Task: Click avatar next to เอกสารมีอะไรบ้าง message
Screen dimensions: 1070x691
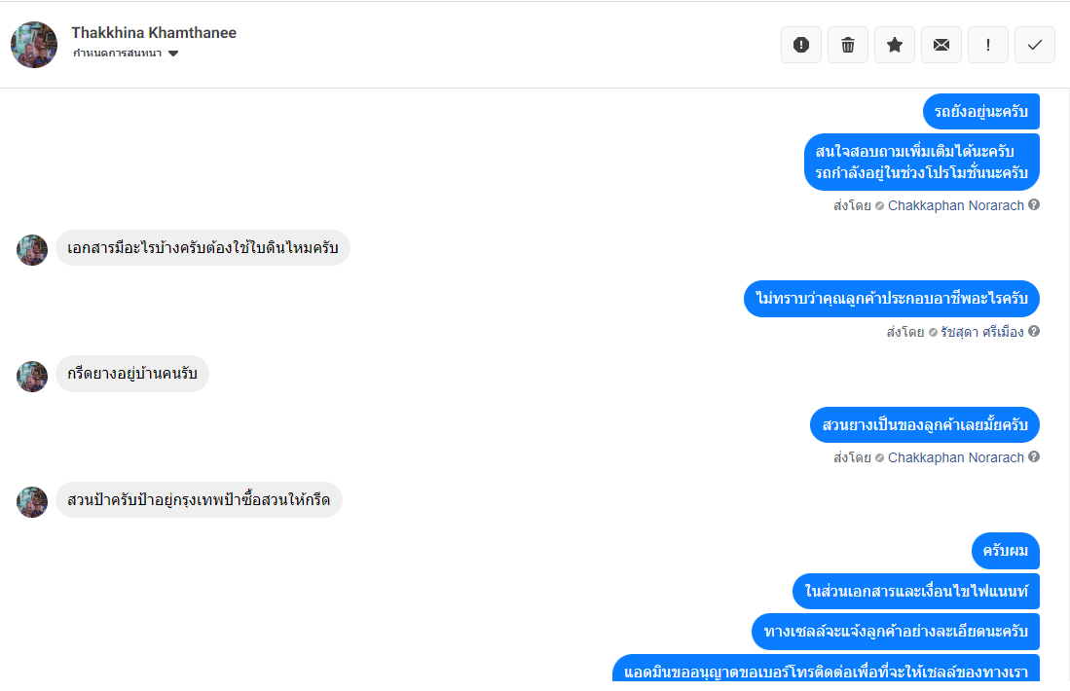Action: tap(32, 250)
